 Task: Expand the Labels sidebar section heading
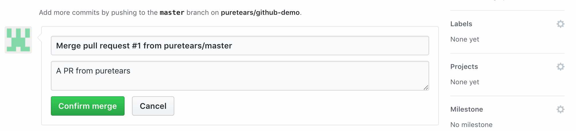[461, 24]
